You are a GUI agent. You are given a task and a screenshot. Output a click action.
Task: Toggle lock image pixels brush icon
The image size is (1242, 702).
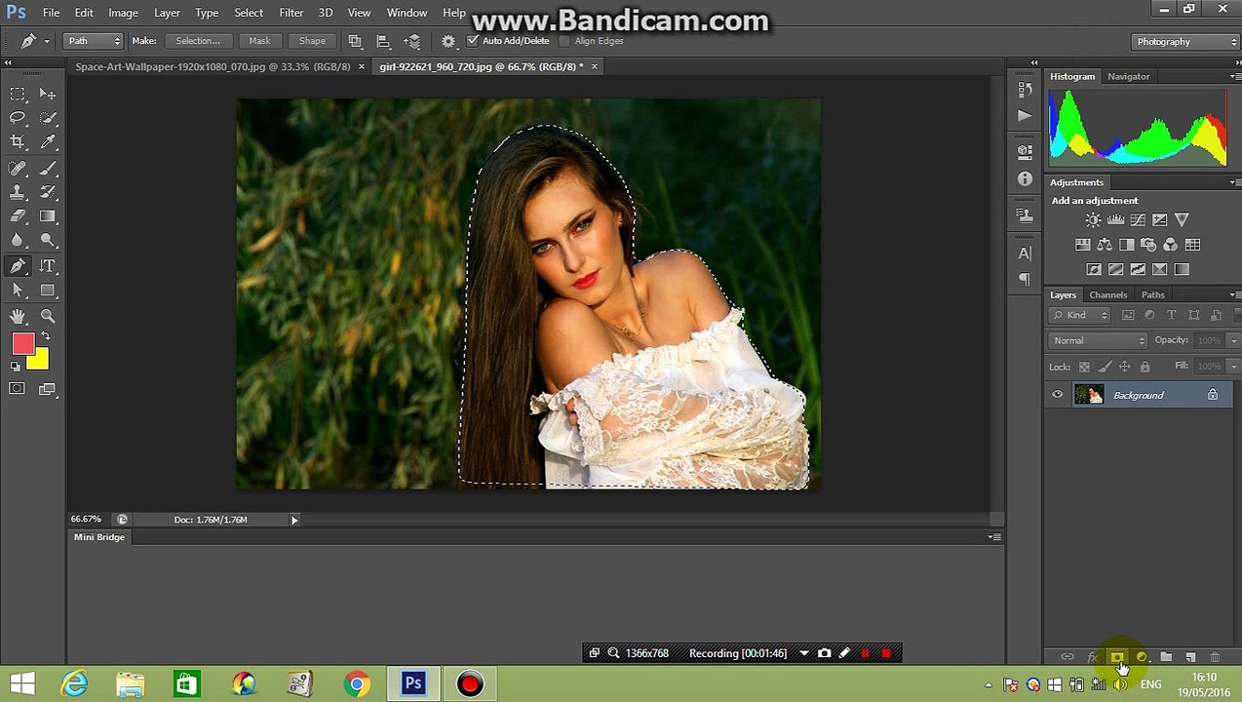tap(1105, 367)
